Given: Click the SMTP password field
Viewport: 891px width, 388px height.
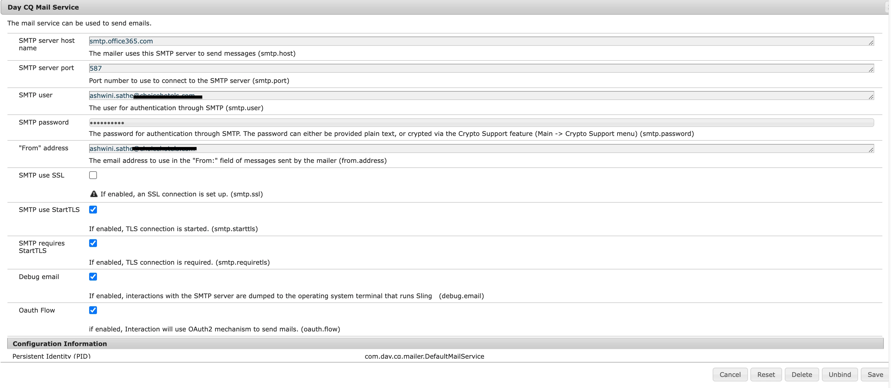Looking at the screenshot, I should (481, 122).
